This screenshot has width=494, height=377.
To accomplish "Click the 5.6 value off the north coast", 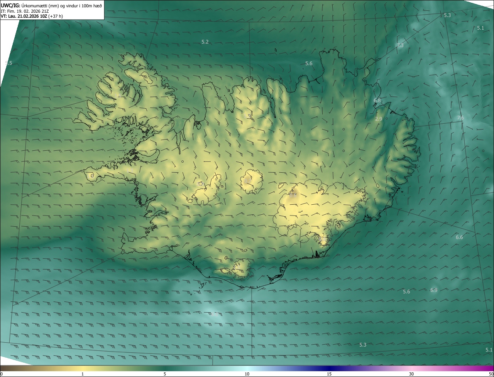I will coord(309,63).
